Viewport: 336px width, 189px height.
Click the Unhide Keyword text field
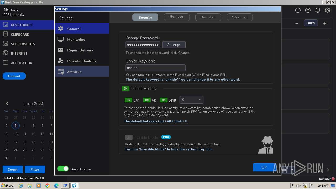tap(155, 68)
